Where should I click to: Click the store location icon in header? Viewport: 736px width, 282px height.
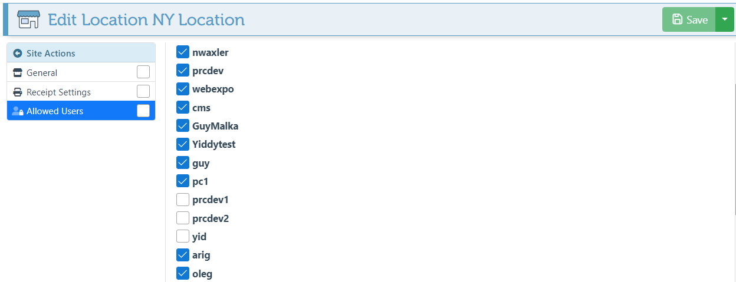pos(28,19)
